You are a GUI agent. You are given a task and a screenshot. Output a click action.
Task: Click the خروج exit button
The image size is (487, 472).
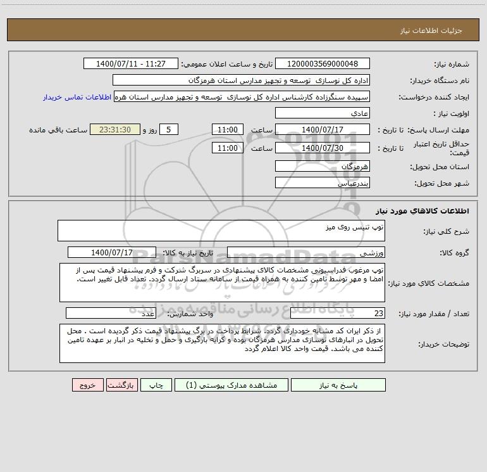[x=87, y=385]
